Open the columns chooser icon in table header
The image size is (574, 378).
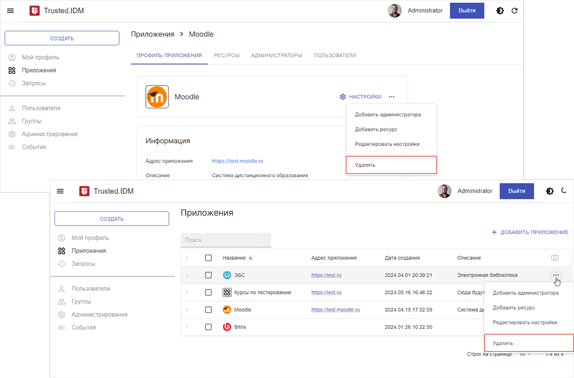coord(555,258)
